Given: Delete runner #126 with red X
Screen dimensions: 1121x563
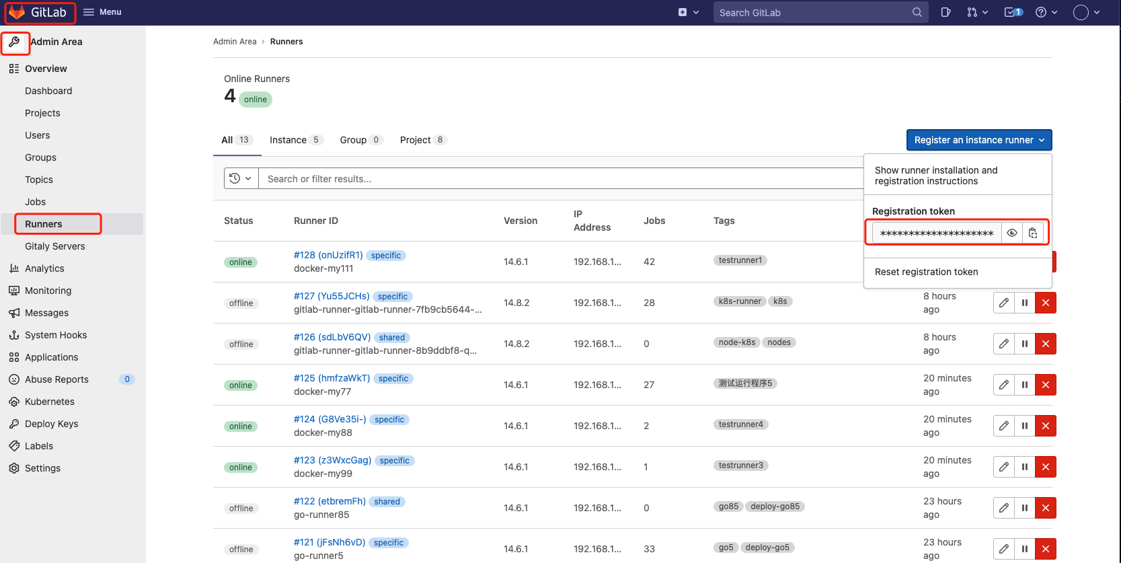Looking at the screenshot, I should tap(1046, 344).
